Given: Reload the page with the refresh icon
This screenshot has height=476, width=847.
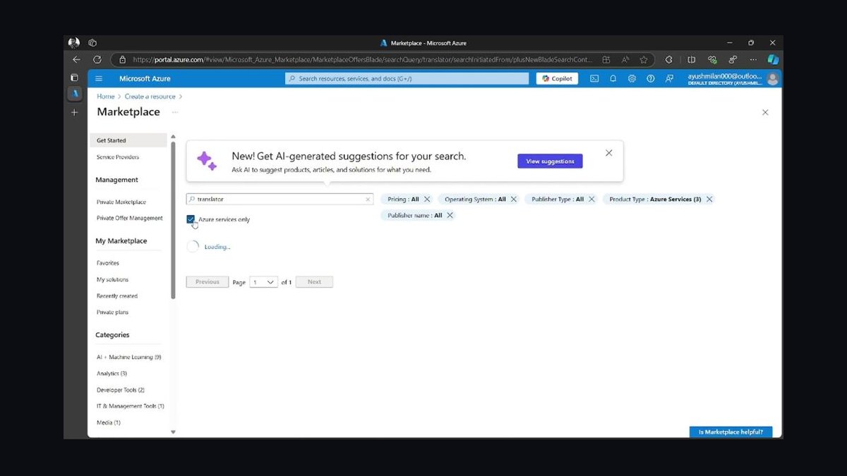Looking at the screenshot, I should (x=97, y=60).
